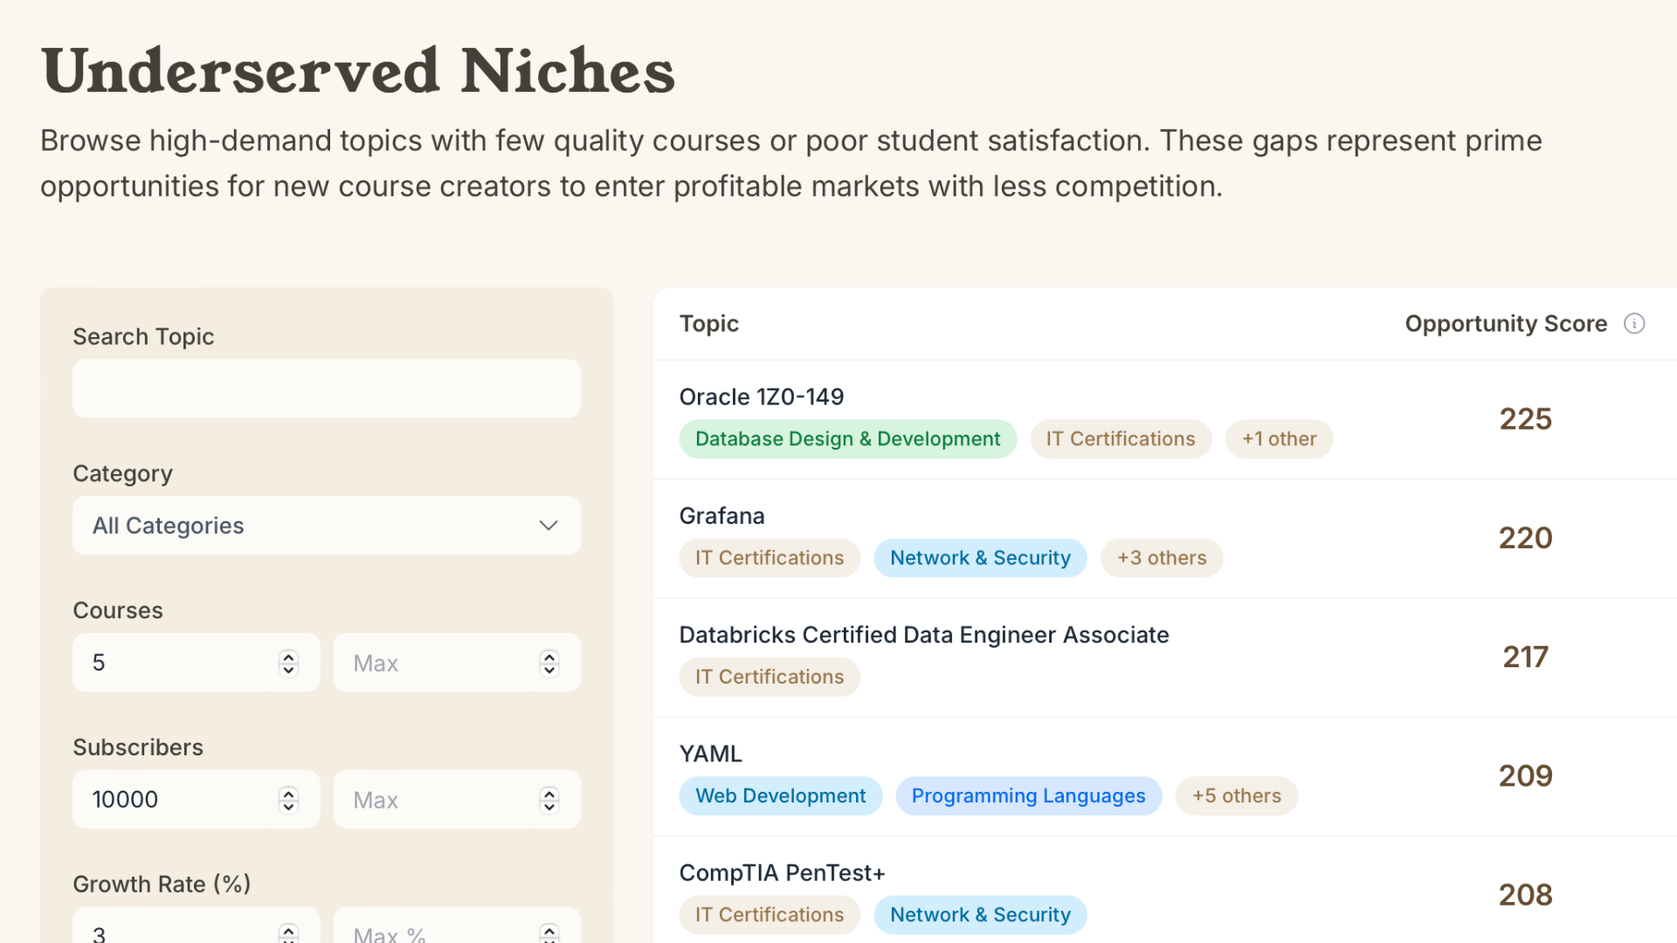Click IT Certifications tag in Grafana row
This screenshot has width=1677, height=943.
[x=769, y=558]
